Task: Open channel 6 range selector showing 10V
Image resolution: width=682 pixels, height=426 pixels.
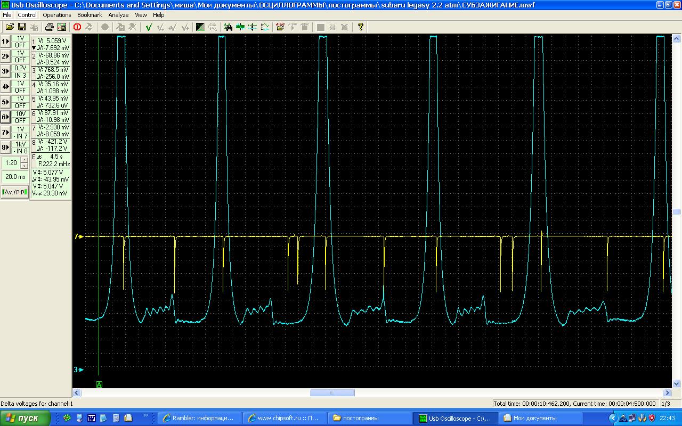Action: [x=20, y=114]
